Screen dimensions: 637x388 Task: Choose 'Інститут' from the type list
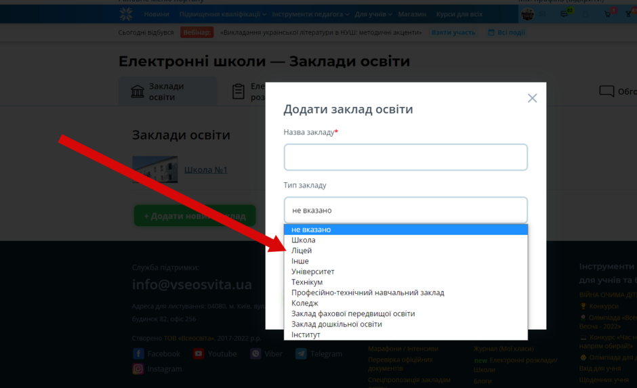click(x=405, y=335)
